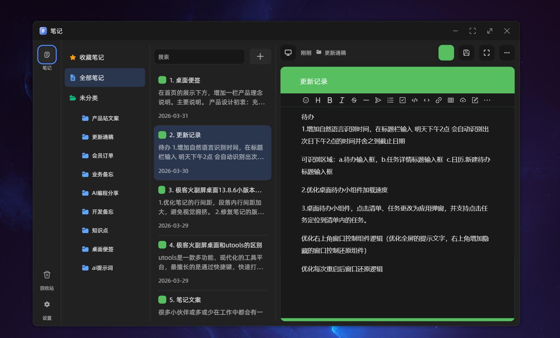Insert a hyperlink using the link icon

click(439, 100)
